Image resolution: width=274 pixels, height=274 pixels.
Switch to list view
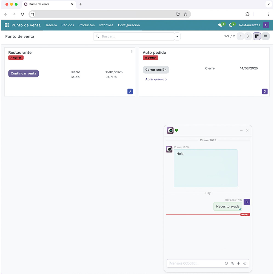coord(265,36)
